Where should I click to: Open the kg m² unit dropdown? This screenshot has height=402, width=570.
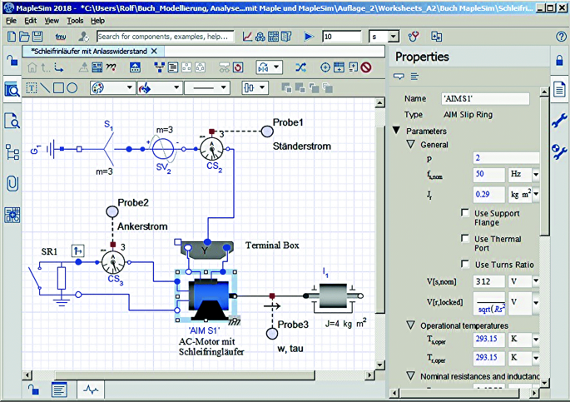(536, 195)
